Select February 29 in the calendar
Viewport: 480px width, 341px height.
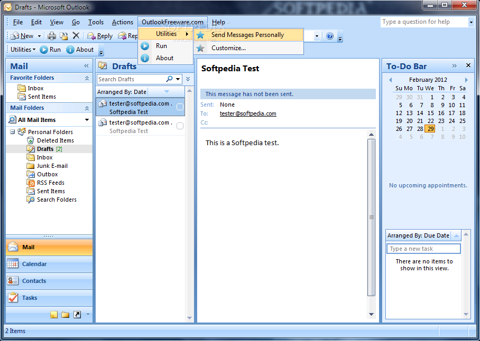(430, 129)
